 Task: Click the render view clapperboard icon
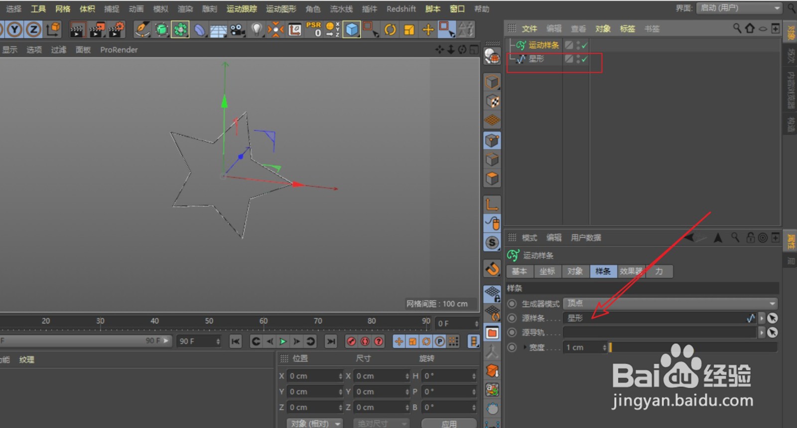pyautogui.click(x=77, y=30)
